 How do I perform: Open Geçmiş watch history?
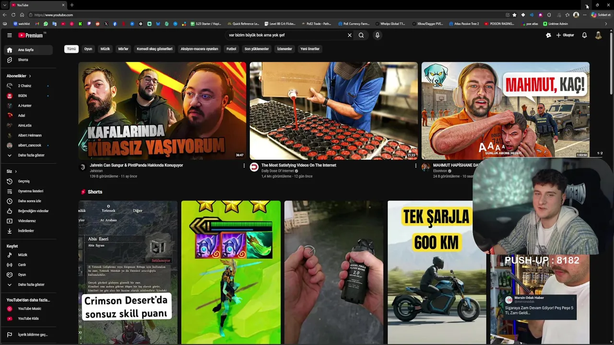(28, 181)
